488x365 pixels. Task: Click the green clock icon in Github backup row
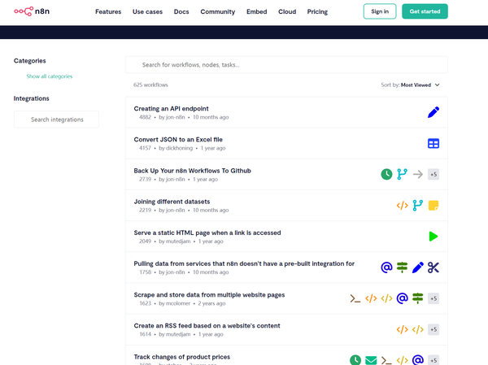point(386,174)
